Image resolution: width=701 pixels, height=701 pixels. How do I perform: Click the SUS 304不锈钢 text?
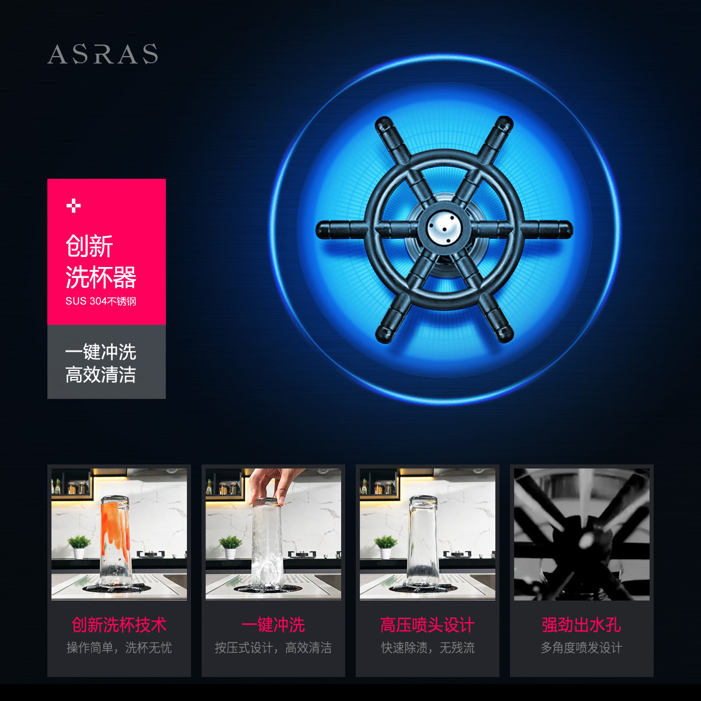[100, 301]
